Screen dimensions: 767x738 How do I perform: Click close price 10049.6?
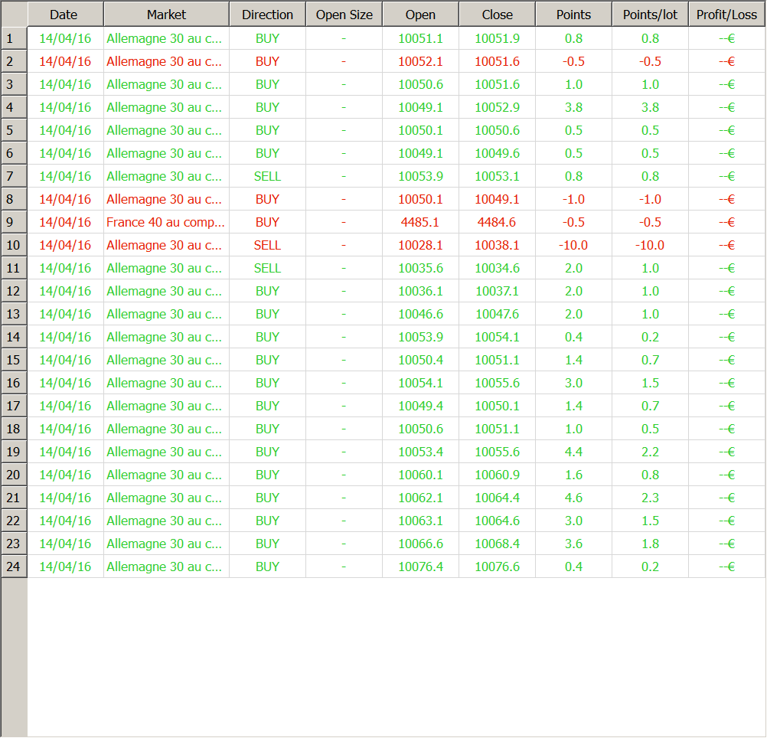(497, 153)
